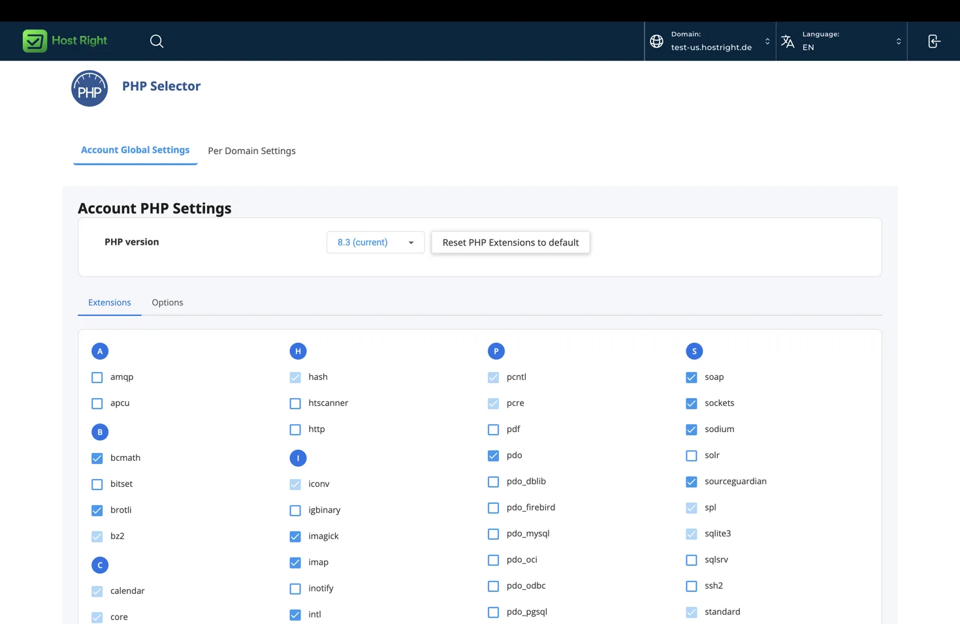Uncheck the brotli extension
Screen dimensions: 960x624
pyautogui.click(x=97, y=510)
